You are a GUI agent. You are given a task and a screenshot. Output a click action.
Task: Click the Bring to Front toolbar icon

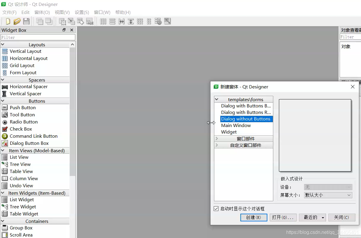(x=49, y=21)
